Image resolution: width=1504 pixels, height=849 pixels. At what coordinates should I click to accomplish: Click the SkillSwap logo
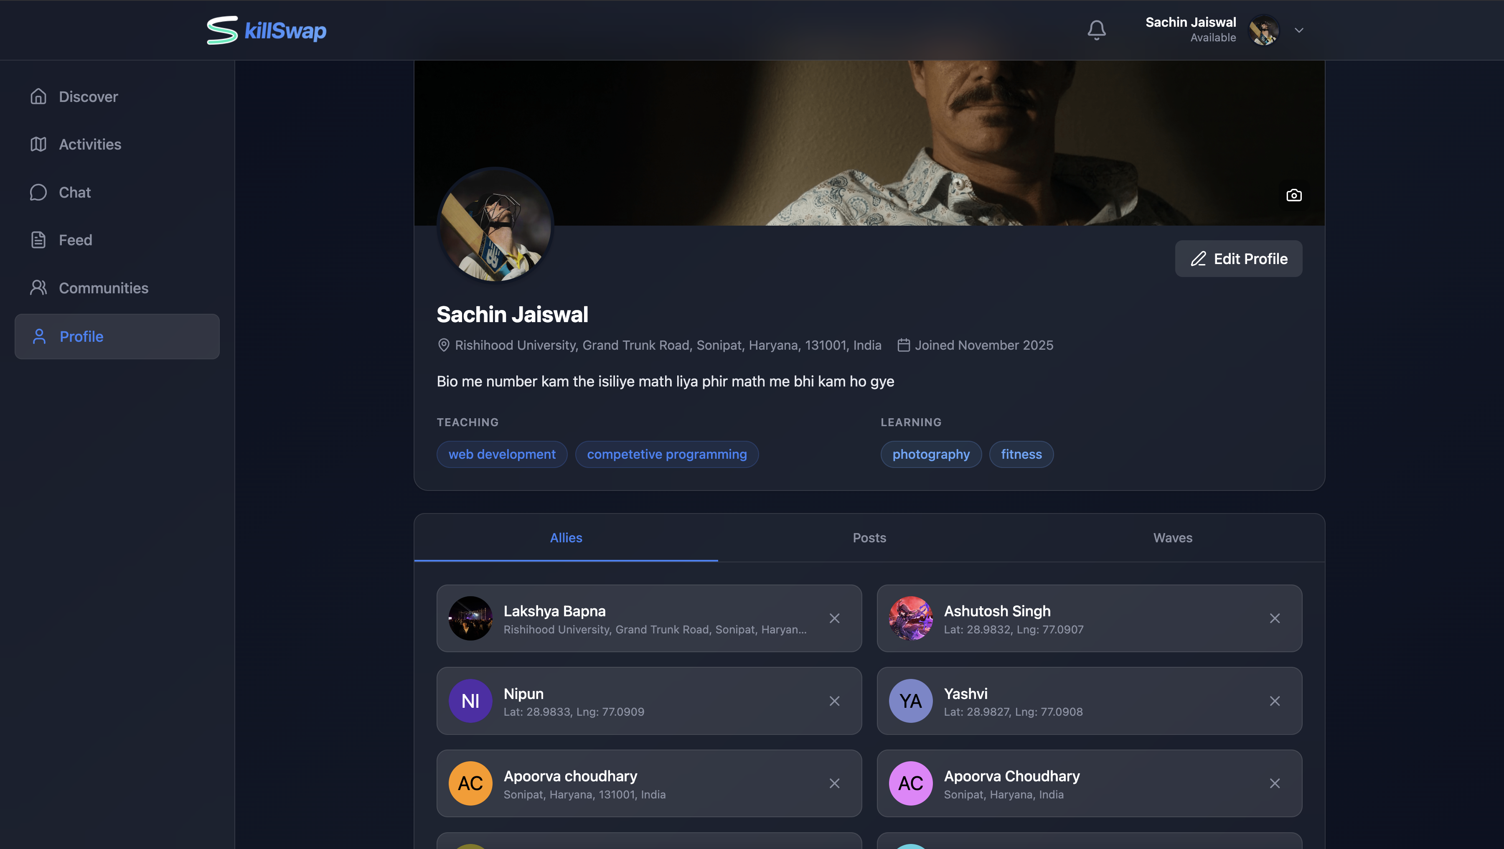[x=267, y=30]
